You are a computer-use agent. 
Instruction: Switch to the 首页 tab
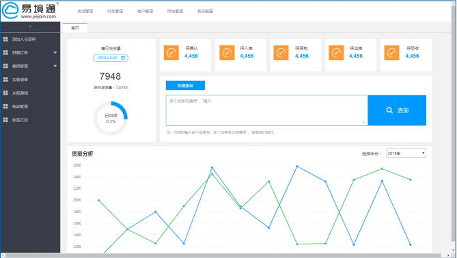click(75, 28)
